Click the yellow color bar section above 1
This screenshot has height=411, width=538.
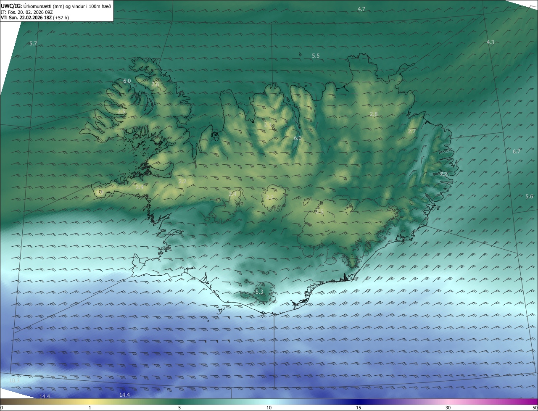click(90, 401)
